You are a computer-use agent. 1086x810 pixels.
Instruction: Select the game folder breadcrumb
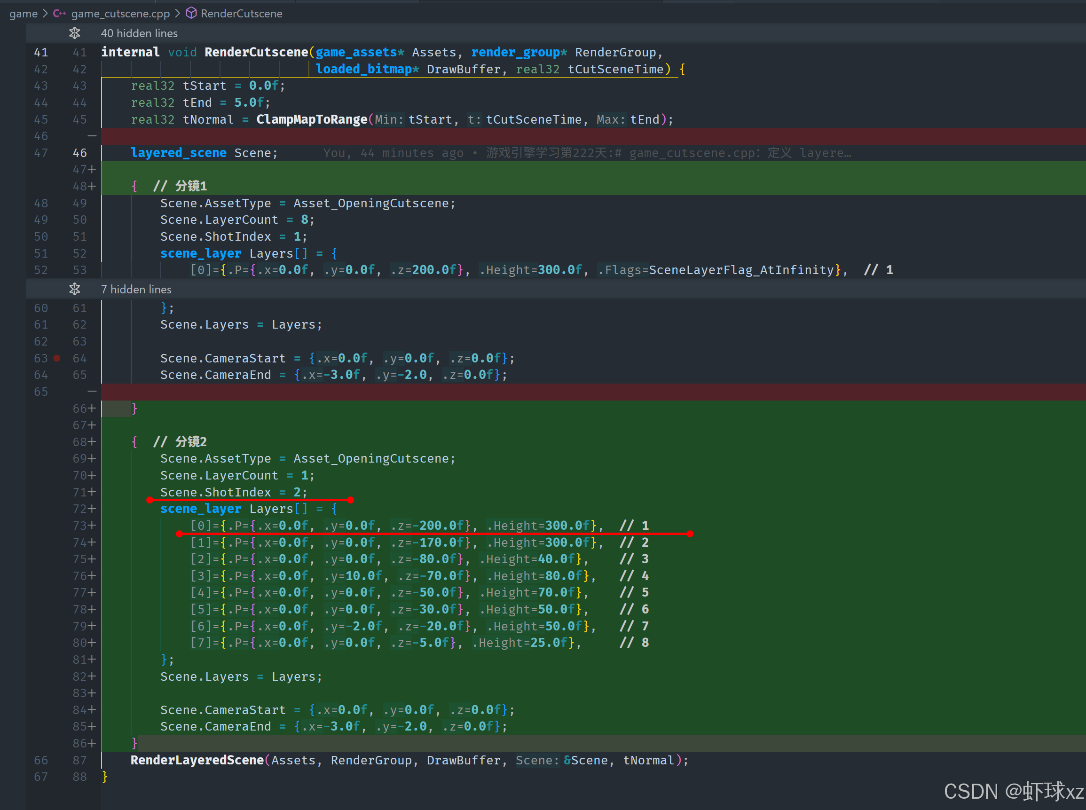tap(24, 13)
